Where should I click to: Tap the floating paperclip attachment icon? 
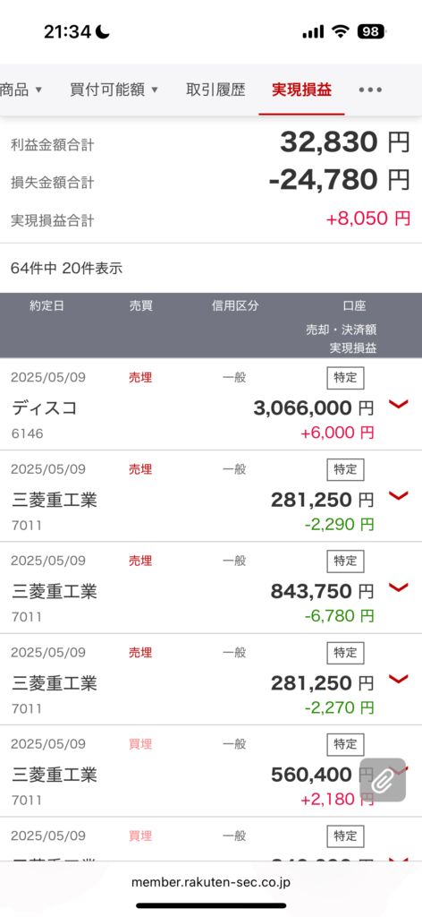coord(383,780)
